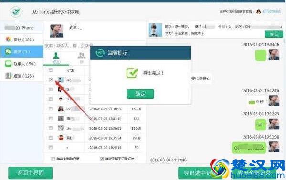Confirm the dialog with 确定 button
The image size is (286, 180).
[x=140, y=94]
